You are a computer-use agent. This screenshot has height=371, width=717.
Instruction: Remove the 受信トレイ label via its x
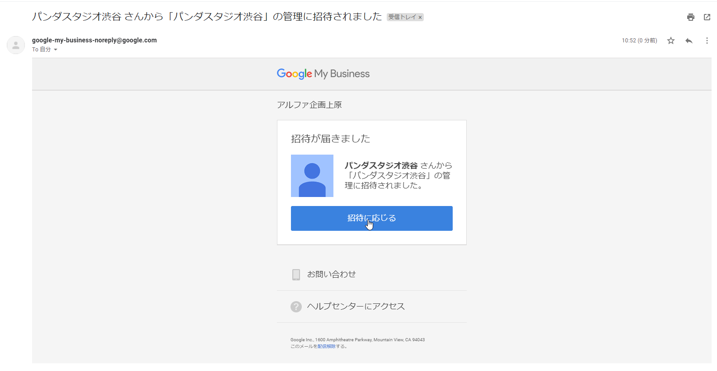420,18
